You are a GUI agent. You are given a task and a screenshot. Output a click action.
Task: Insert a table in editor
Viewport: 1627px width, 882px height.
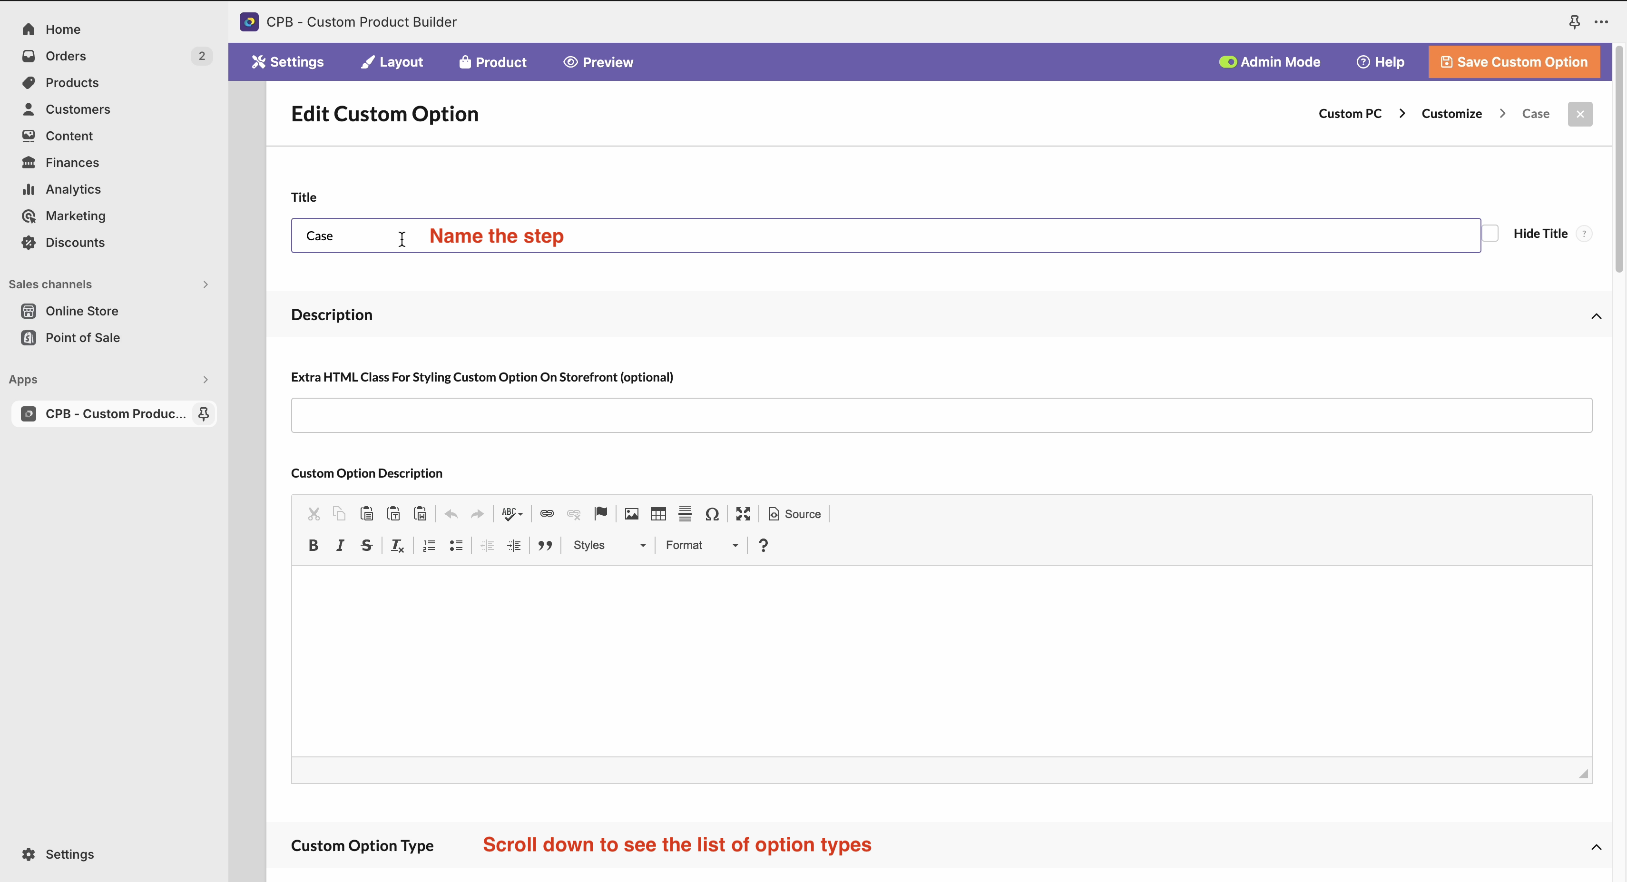coord(658,514)
